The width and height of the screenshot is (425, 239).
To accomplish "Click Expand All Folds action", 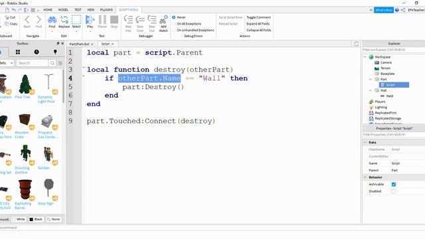I will pyautogui.click(x=258, y=24).
